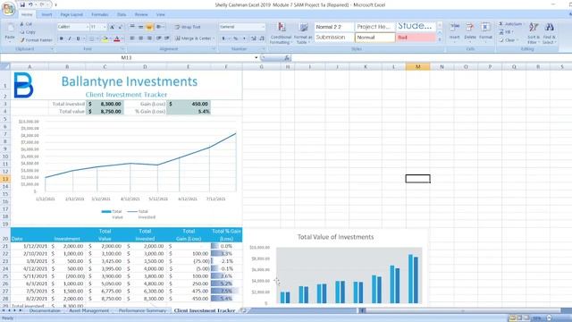Toggle Wrap Text
The height and width of the screenshot is (322, 572).
click(188, 27)
